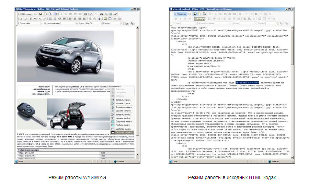Select Вставить колонку in context menu
309x187 pixels.
click(x=122, y=107)
